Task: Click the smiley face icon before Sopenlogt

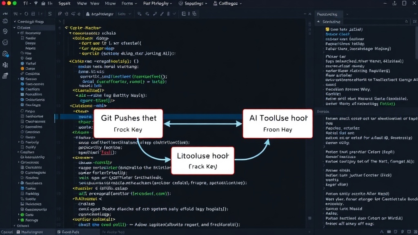Action: click(181, 3)
